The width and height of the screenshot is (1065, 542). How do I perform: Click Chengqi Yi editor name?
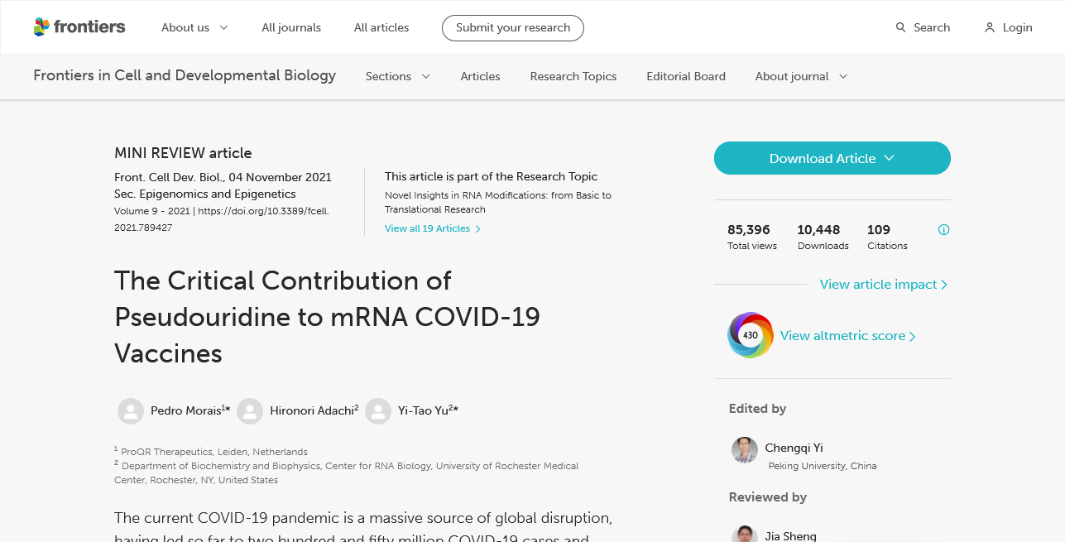[794, 448]
